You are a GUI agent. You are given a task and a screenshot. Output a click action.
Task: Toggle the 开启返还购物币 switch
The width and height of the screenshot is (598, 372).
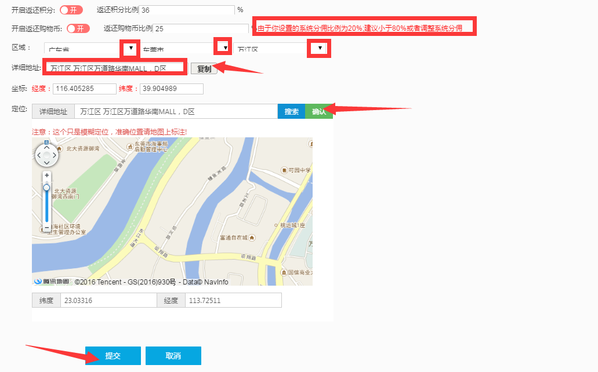pos(78,28)
